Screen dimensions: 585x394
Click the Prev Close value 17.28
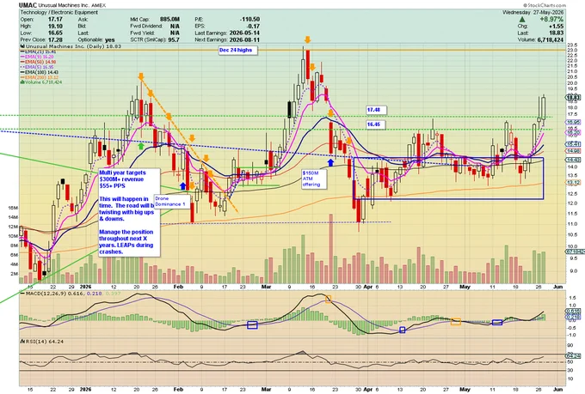point(55,39)
